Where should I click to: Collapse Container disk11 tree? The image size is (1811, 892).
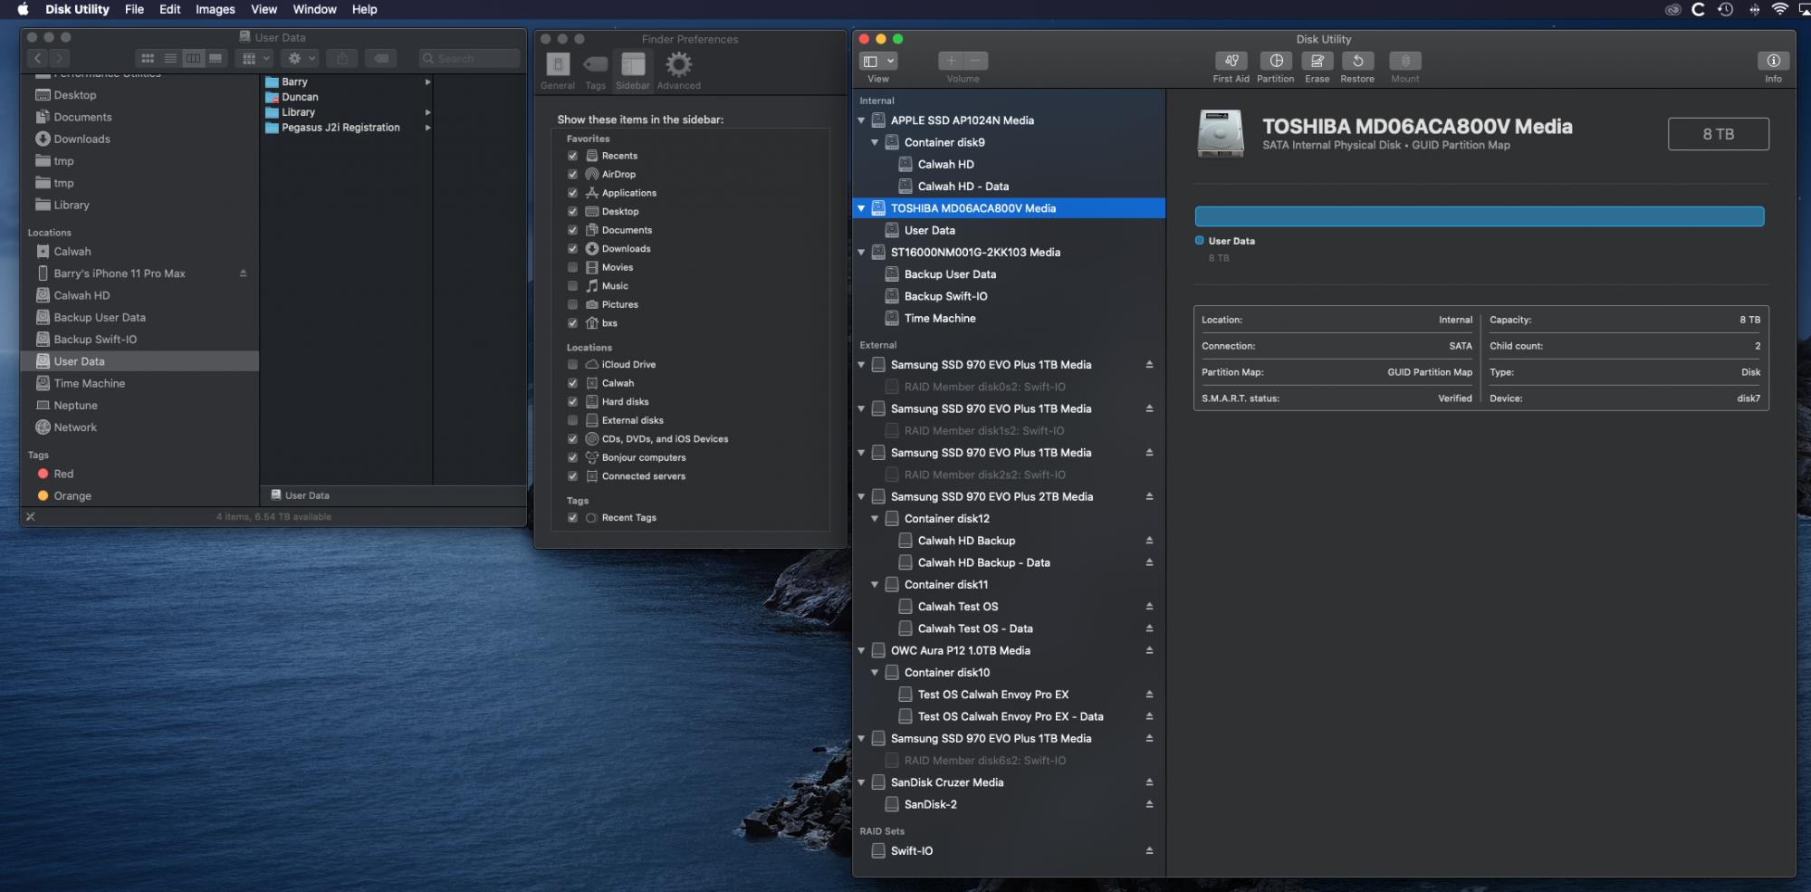point(875,585)
